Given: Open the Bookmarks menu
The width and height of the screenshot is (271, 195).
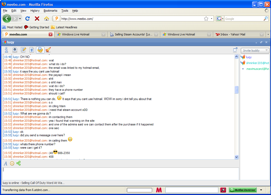Looking at the screenshot, I should pyautogui.click(x=50, y=11).
